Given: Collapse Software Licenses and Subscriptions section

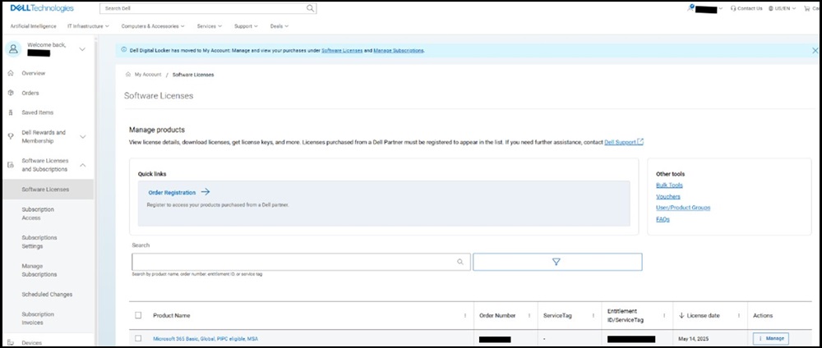Looking at the screenshot, I should [82, 165].
